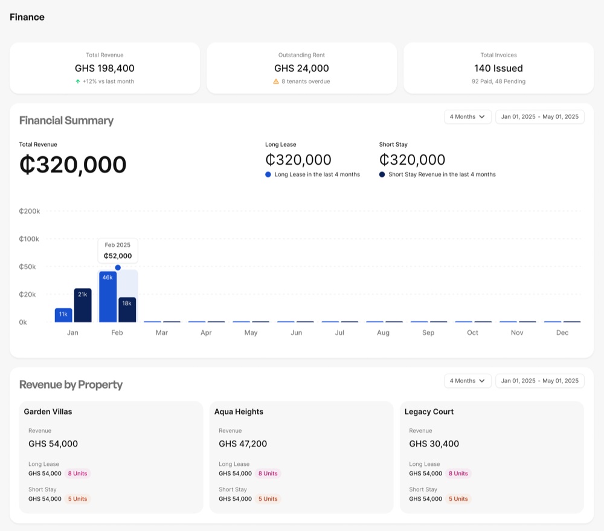Select the 46k Long Lease bar for February
Viewport: 604px width, 531px height.
(x=108, y=297)
